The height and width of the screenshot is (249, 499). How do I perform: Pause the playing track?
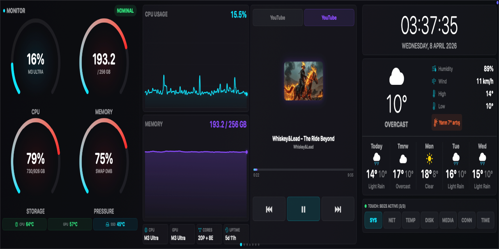[x=303, y=209]
